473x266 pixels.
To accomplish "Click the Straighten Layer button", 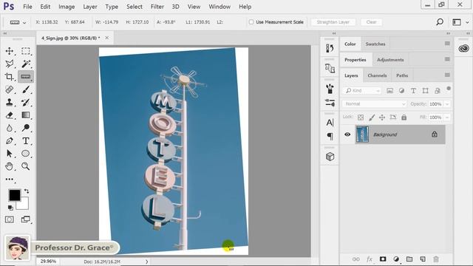I will (333, 22).
